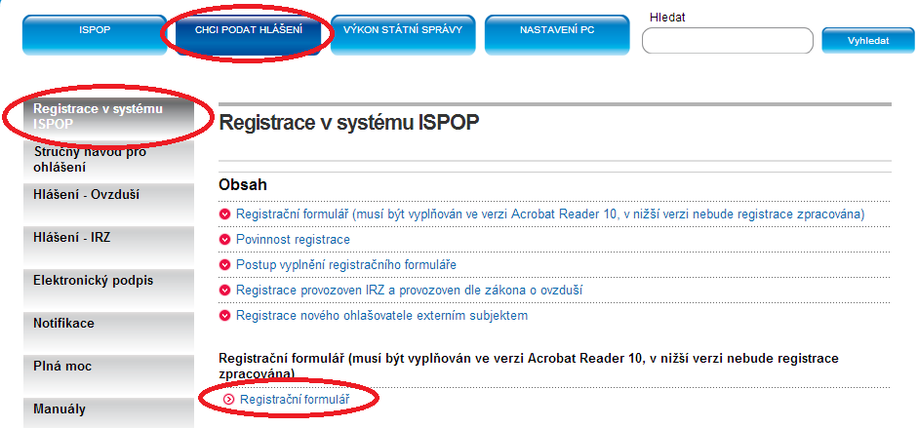The height and width of the screenshot is (428, 918).
Task: Open Stručný návod pro ohlášení sidebar item
Action: click(x=108, y=160)
